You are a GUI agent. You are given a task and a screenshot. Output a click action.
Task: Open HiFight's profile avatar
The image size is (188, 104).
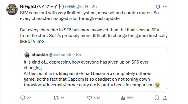[x=12, y=9]
